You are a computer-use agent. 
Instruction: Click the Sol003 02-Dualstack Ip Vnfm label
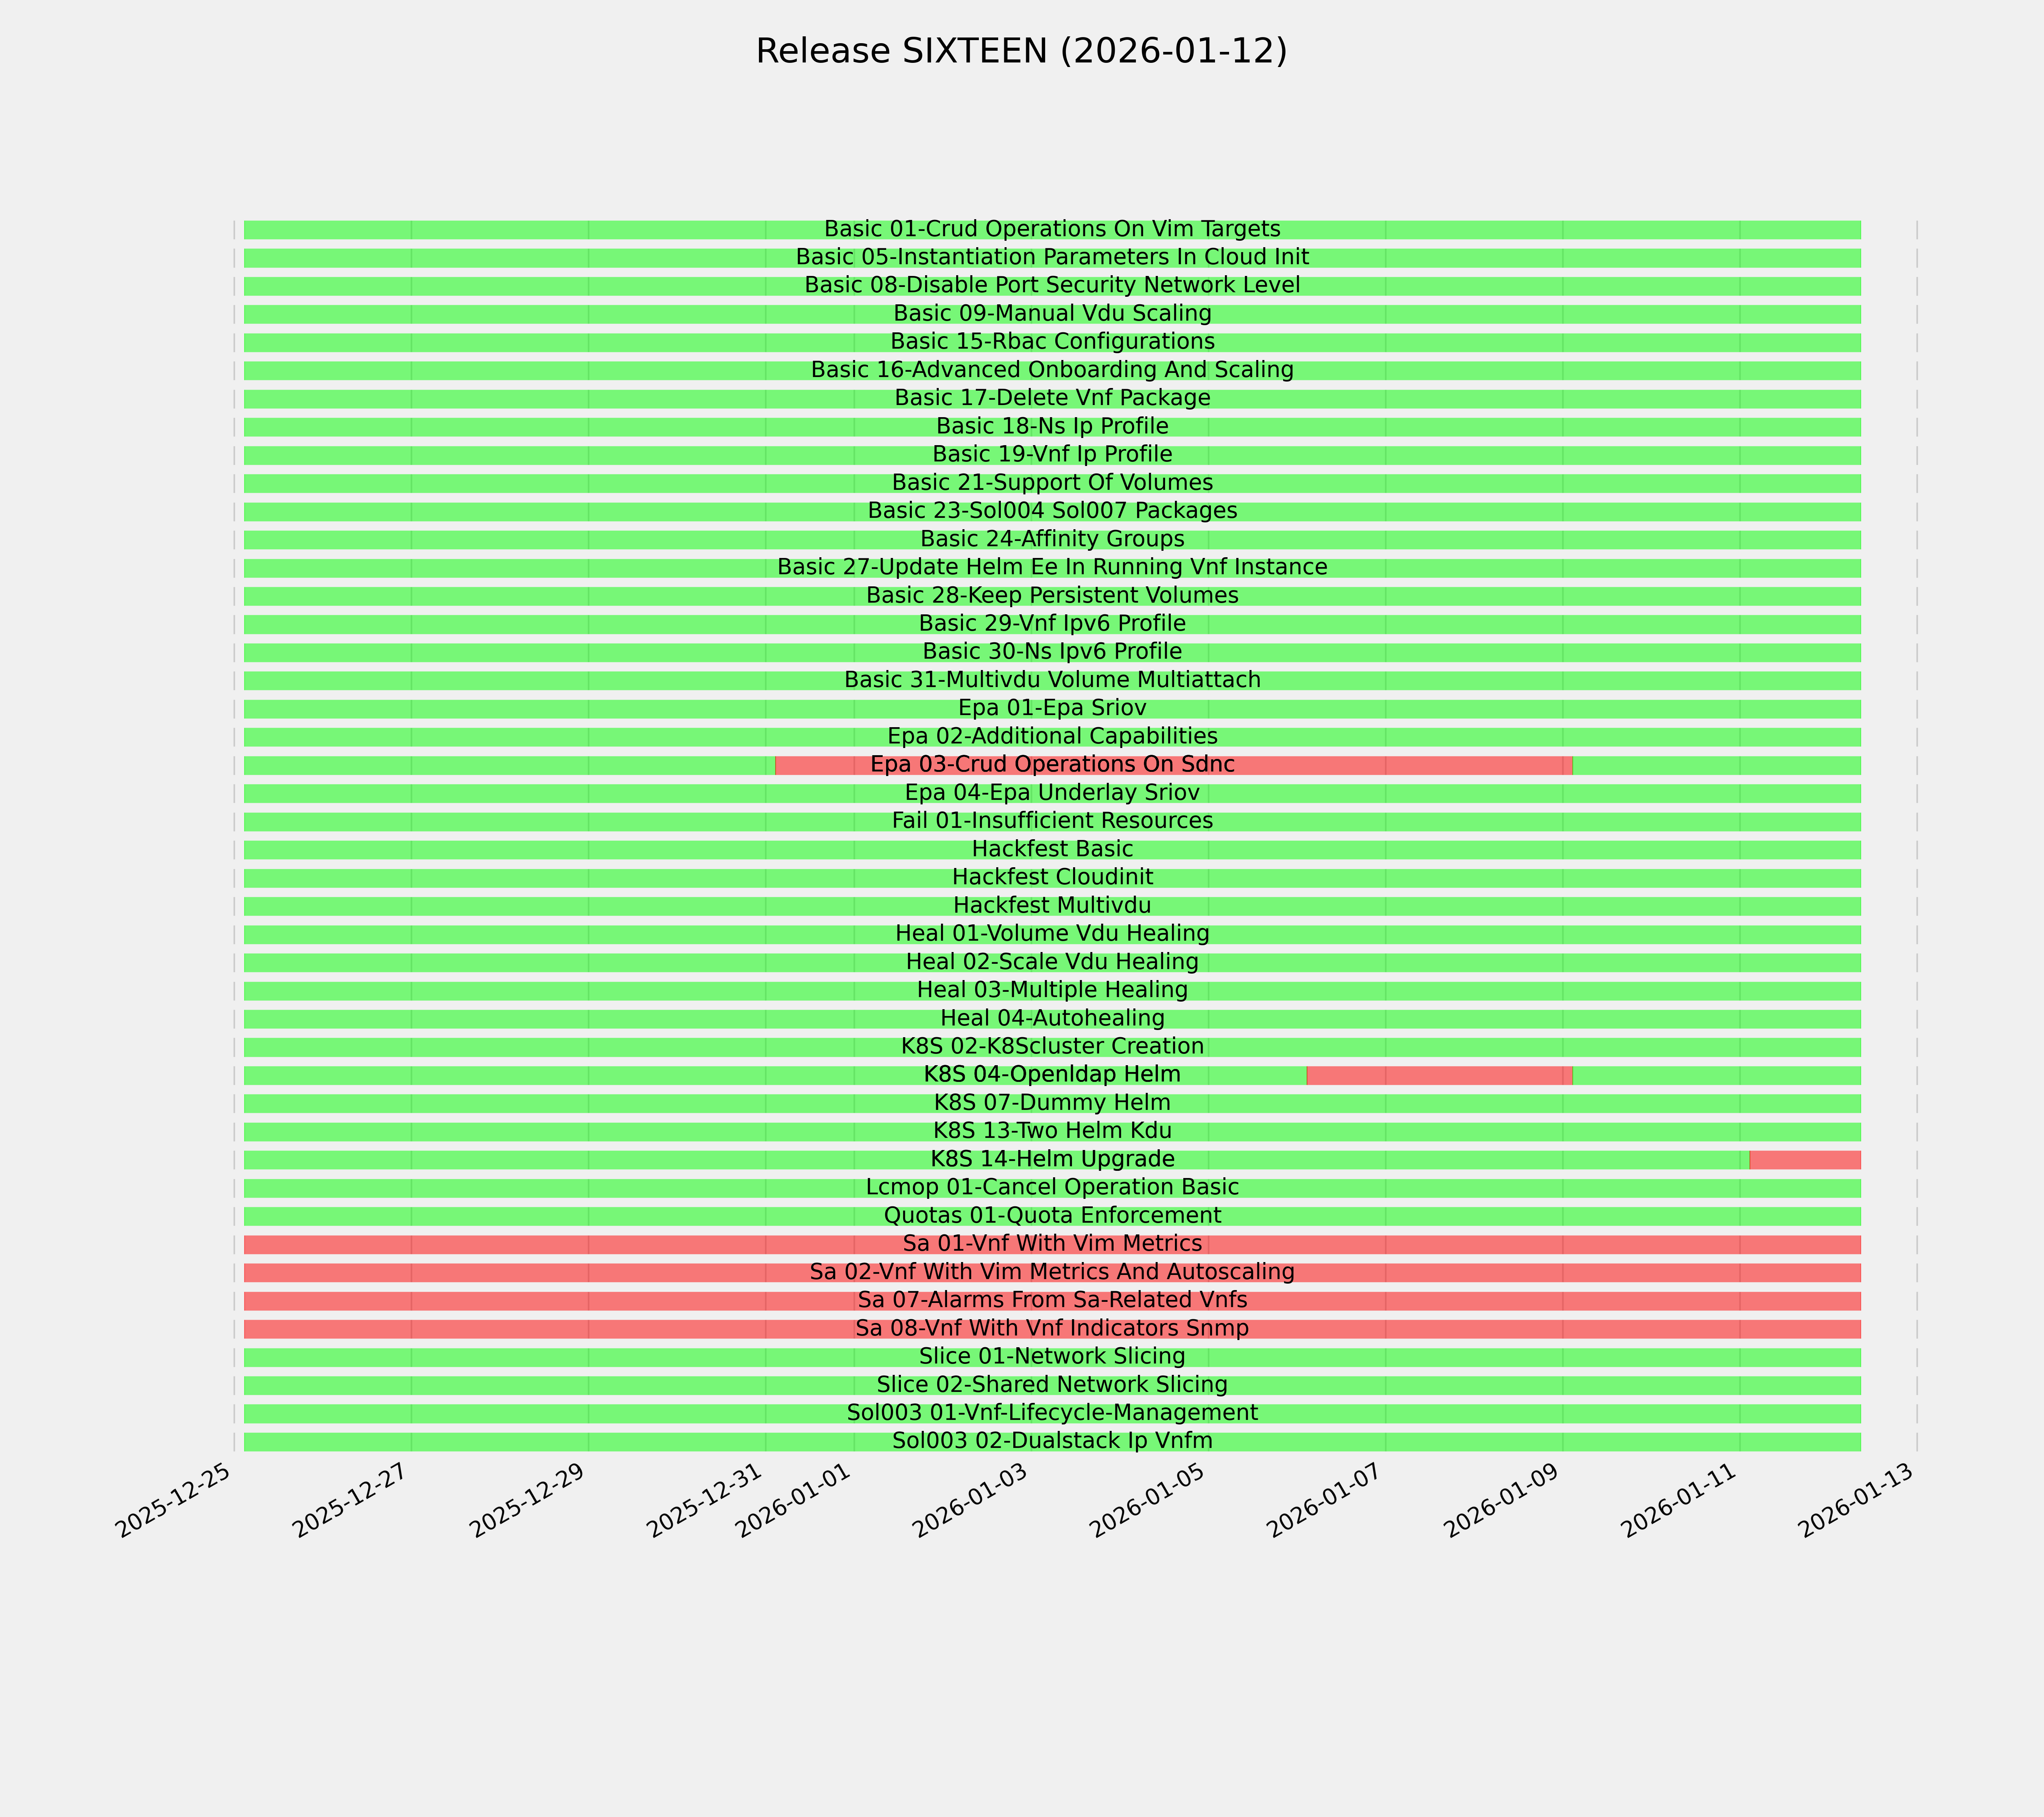coord(1052,1441)
